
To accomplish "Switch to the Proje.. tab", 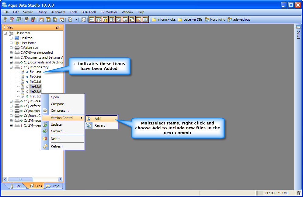I will click(x=54, y=186).
